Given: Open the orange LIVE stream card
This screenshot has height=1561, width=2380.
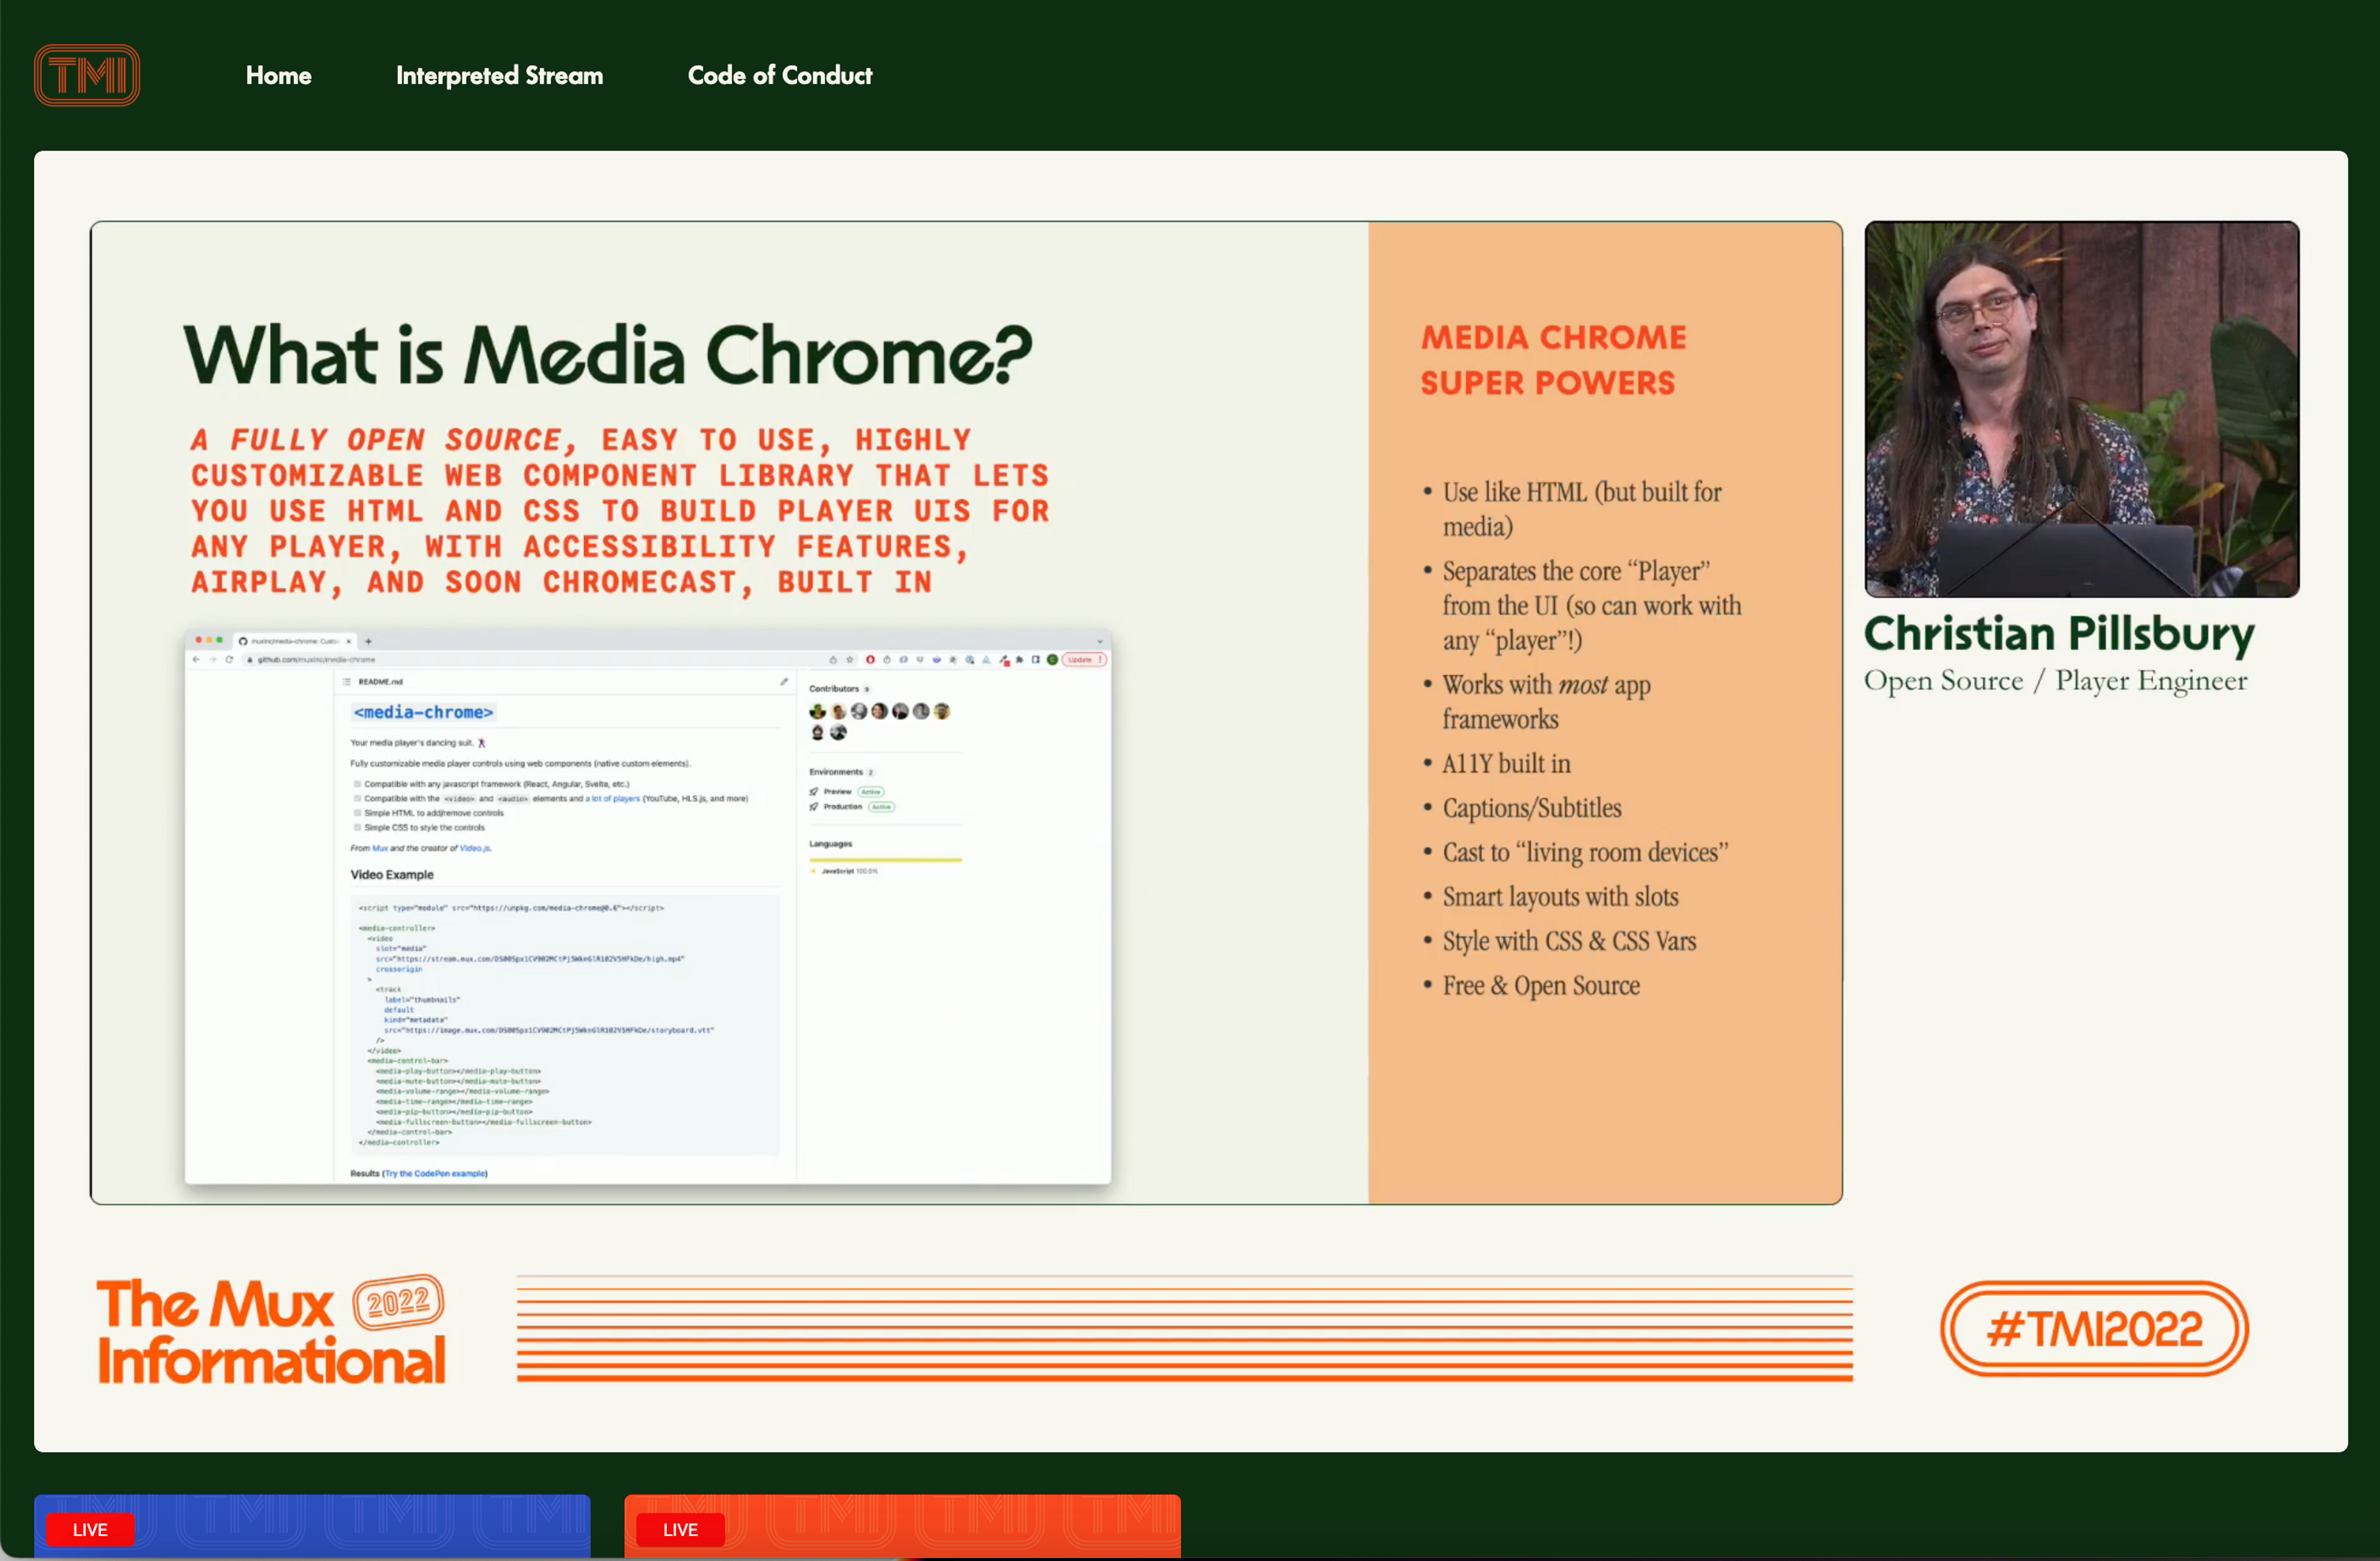Looking at the screenshot, I should (x=902, y=1526).
